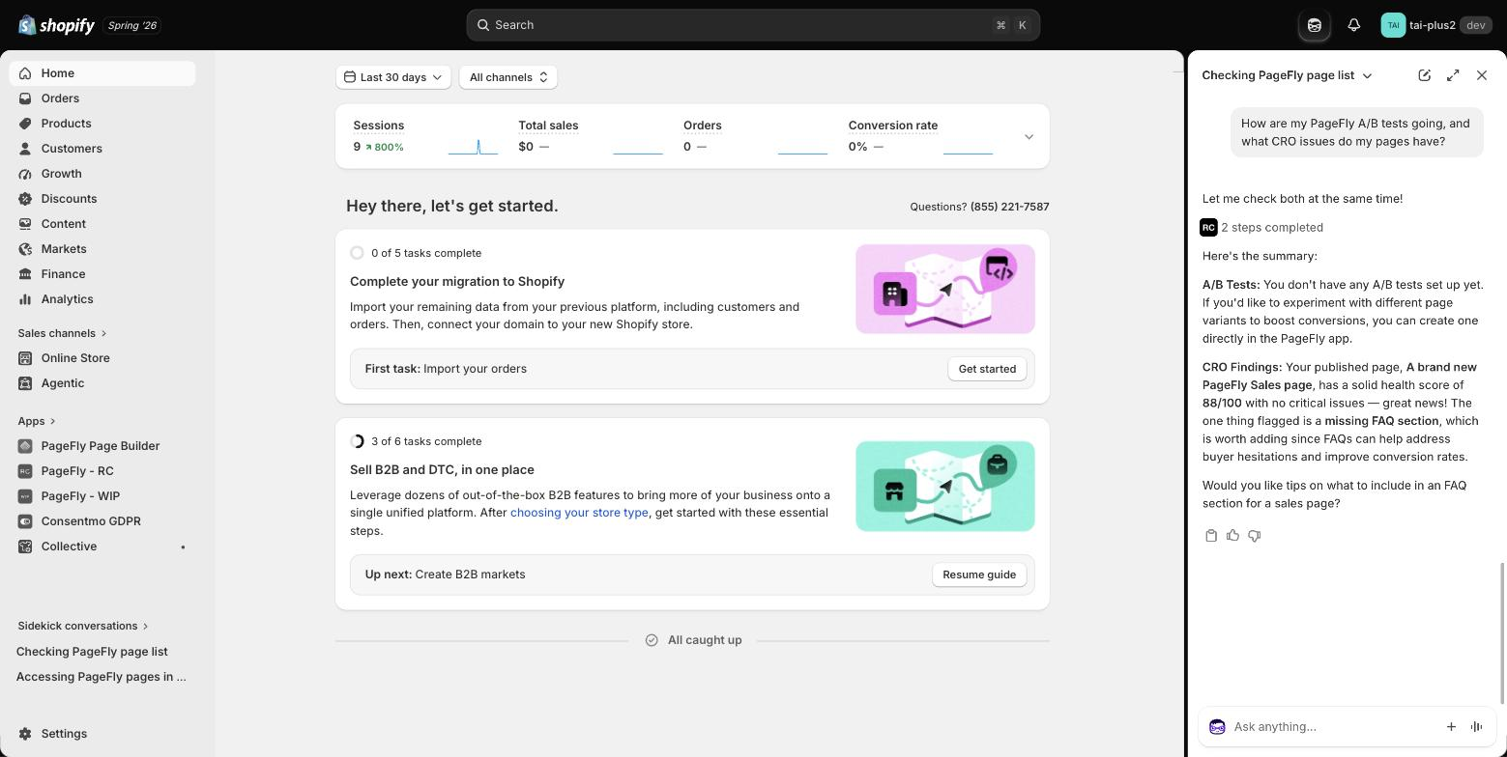Open the All channels filter
The image size is (1507, 757).
point(508,77)
